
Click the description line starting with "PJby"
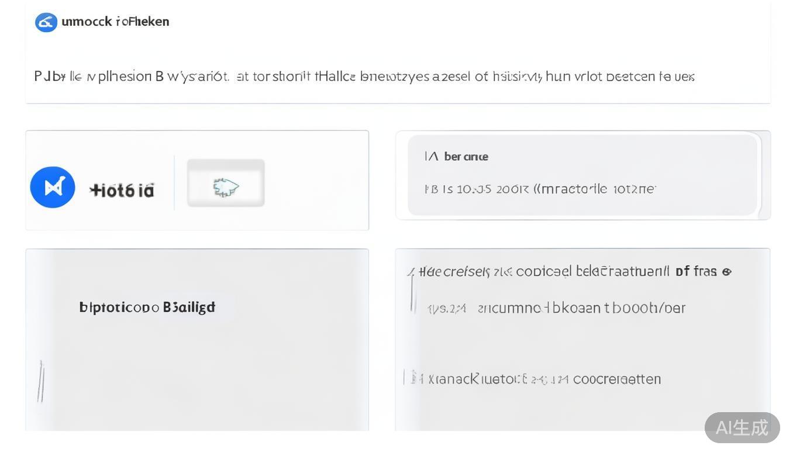coord(364,77)
